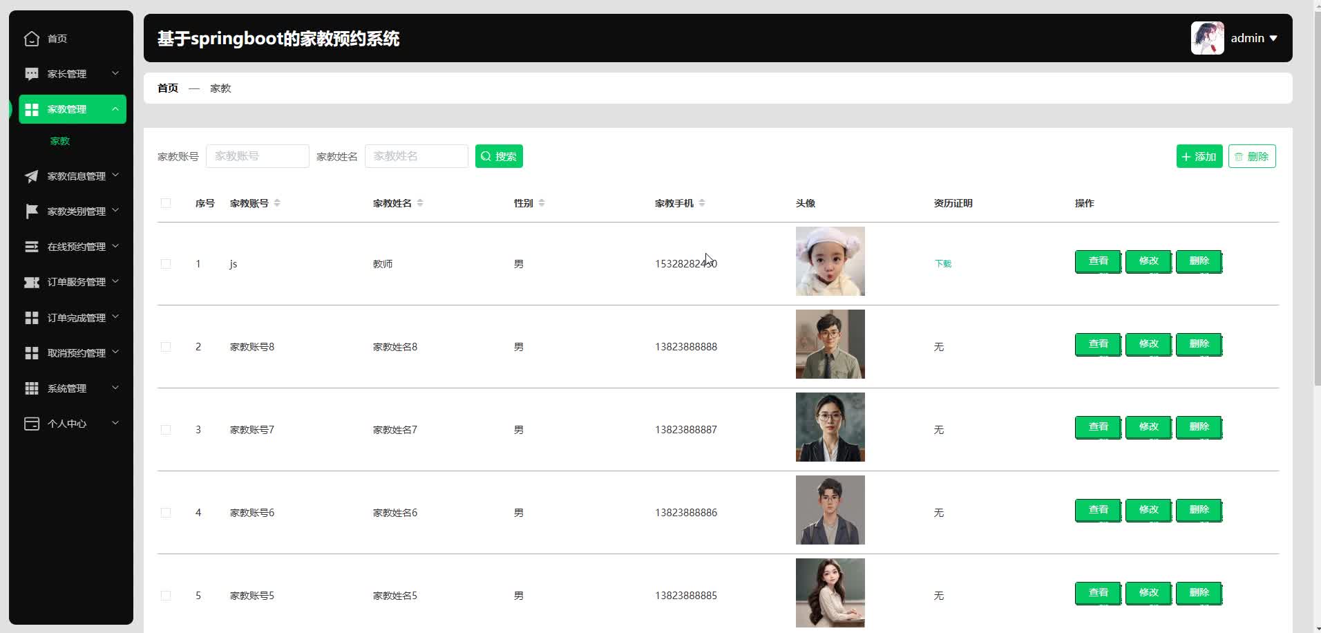
Task: Select the 家教 submenu item
Action: click(60, 141)
